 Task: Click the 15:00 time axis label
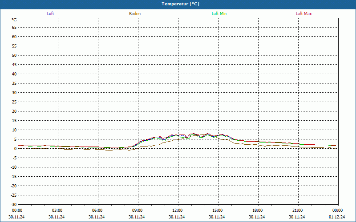click(x=218, y=210)
